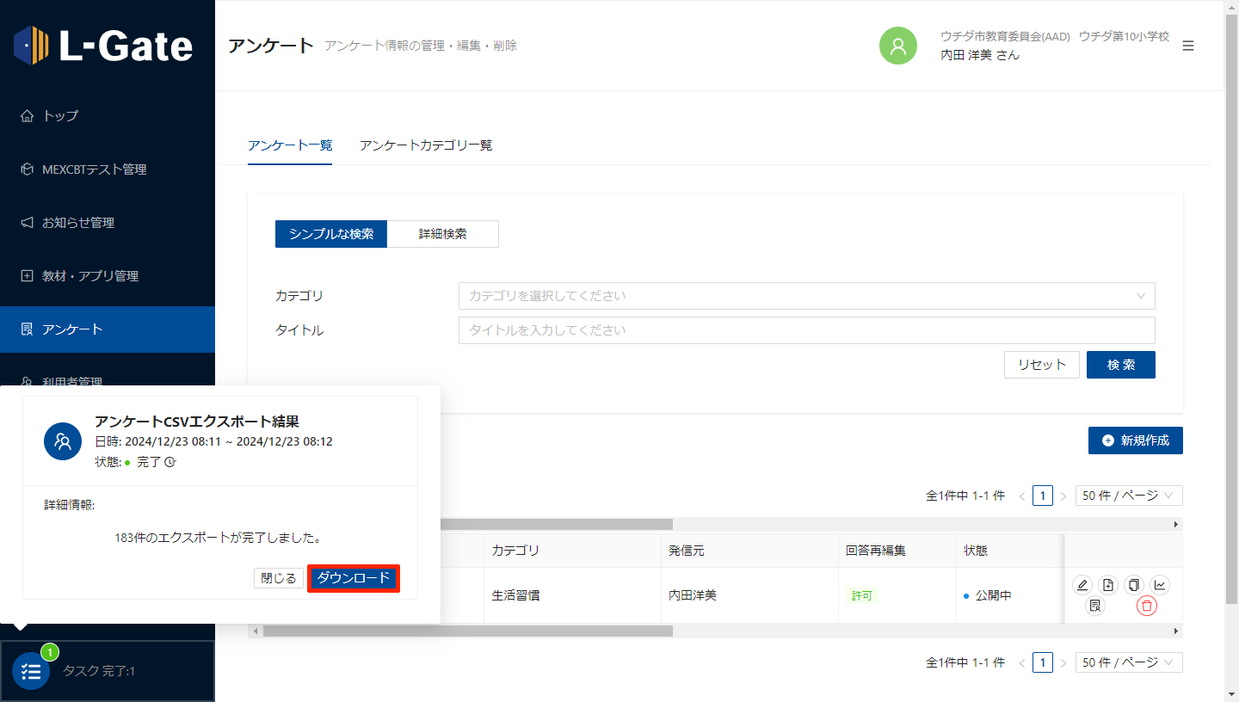
Task: Click the pencil edit icon in survey row
Action: click(1082, 585)
